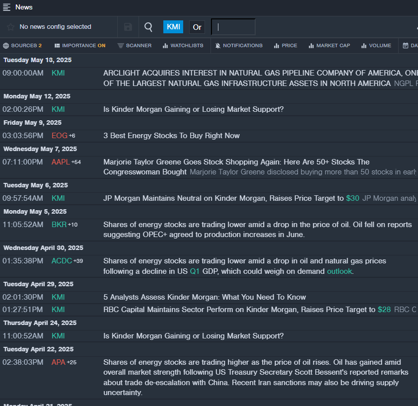418x406 pixels.
Task: Click the $28 price target text
Action: pos(384,310)
